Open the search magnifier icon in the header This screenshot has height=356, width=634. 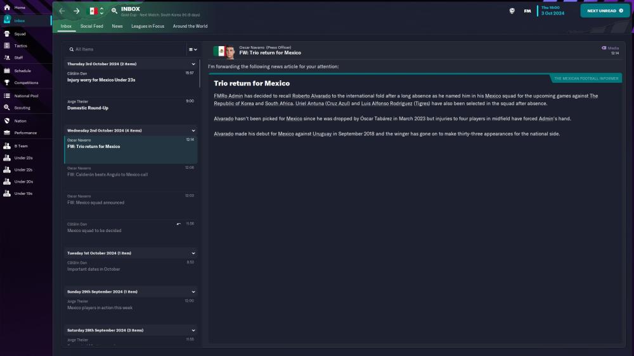pyautogui.click(x=114, y=11)
